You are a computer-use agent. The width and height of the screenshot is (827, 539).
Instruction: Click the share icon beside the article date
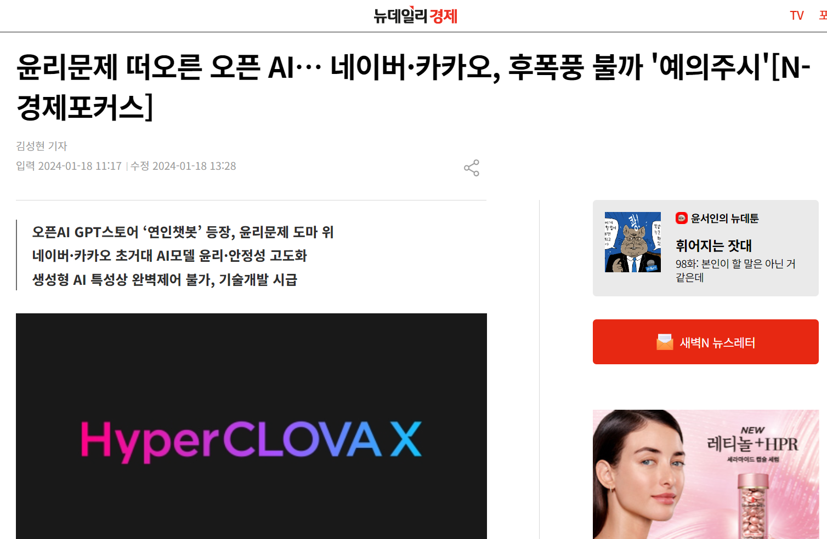pos(472,168)
